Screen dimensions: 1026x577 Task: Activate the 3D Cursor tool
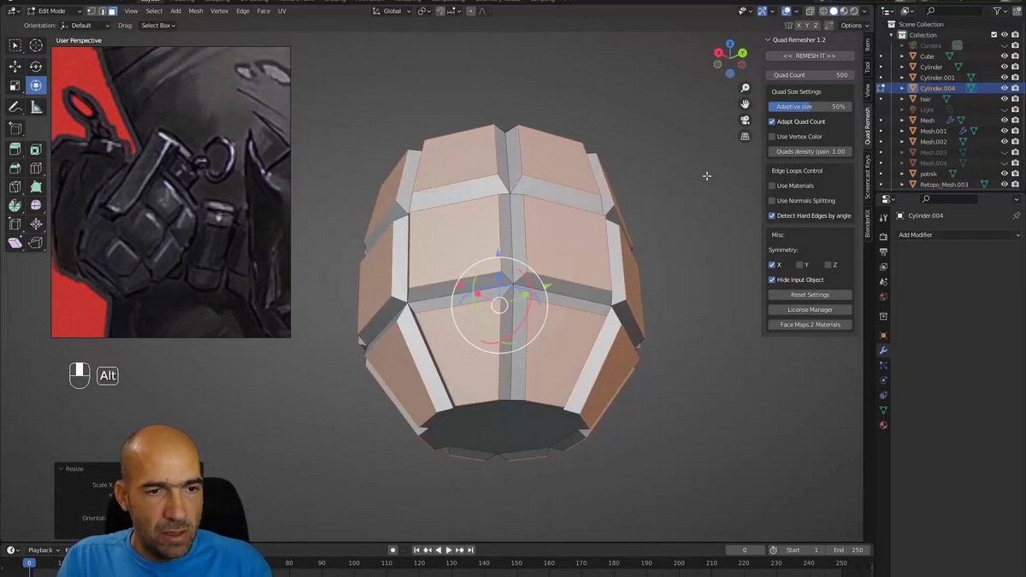click(x=36, y=45)
